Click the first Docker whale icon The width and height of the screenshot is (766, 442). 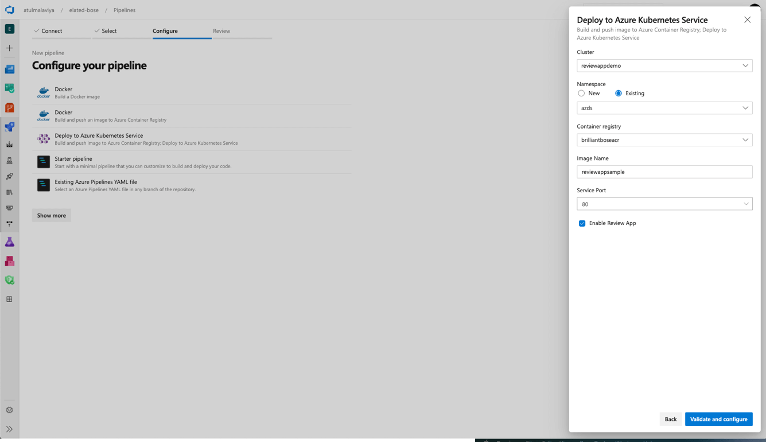click(x=44, y=92)
